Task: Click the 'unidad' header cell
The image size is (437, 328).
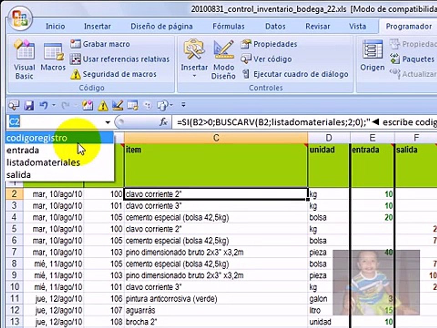Action: (x=329, y=165)
